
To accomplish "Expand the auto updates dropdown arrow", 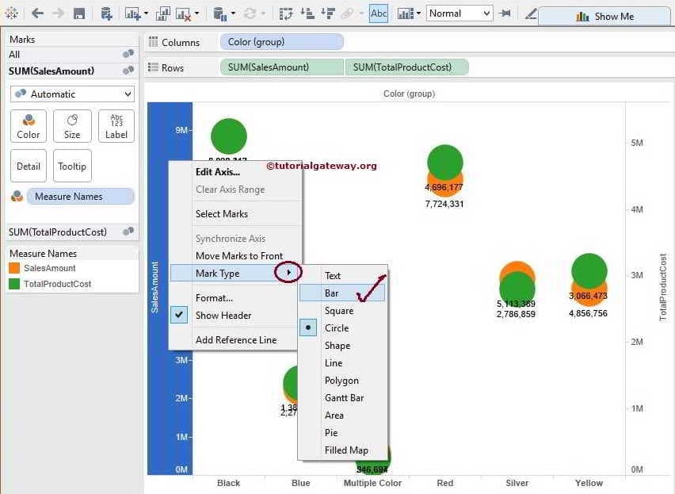I will pos(234,13).
